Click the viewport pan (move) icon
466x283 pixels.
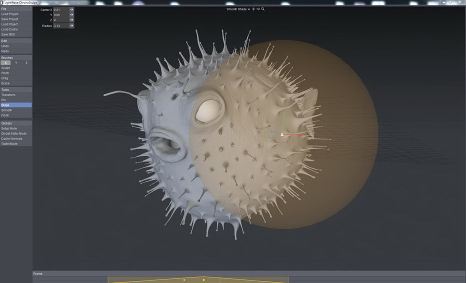(253, 9)
